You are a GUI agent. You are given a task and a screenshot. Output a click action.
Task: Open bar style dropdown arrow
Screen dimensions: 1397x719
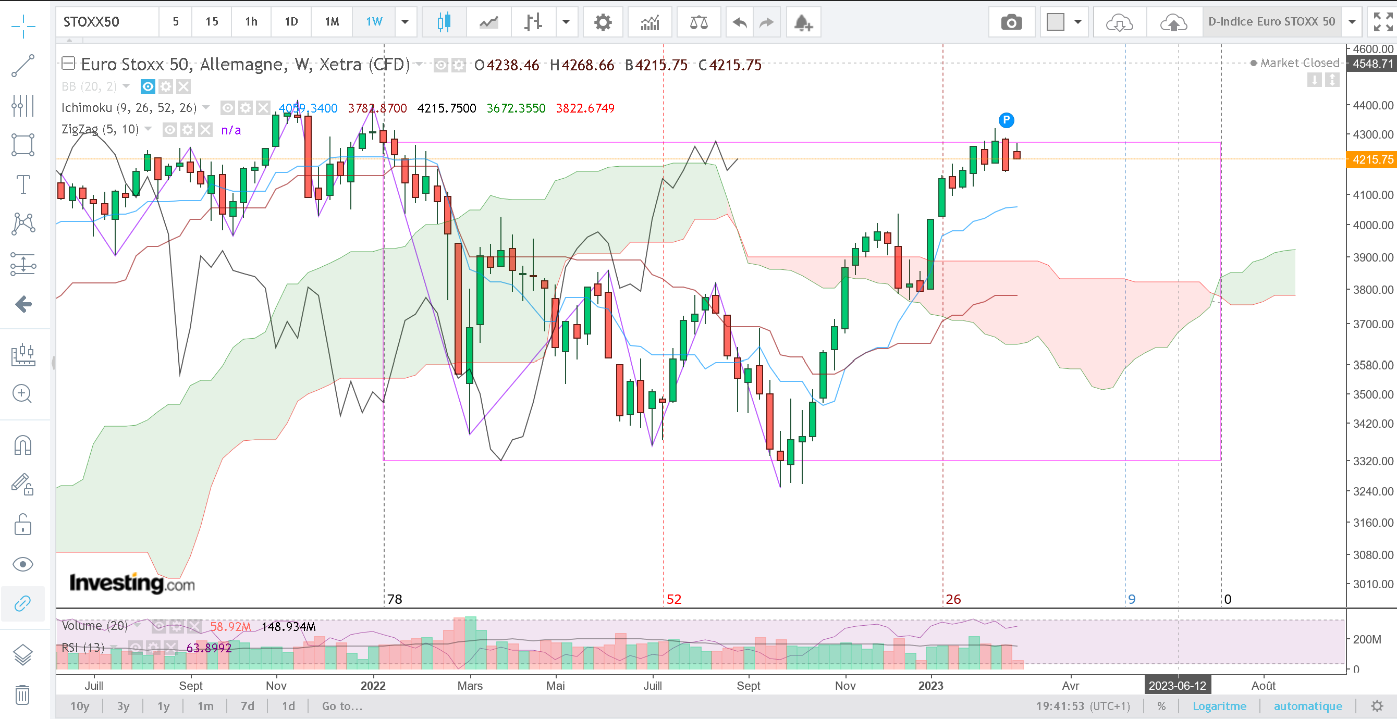pyautogui.click(x=566, y=22)
